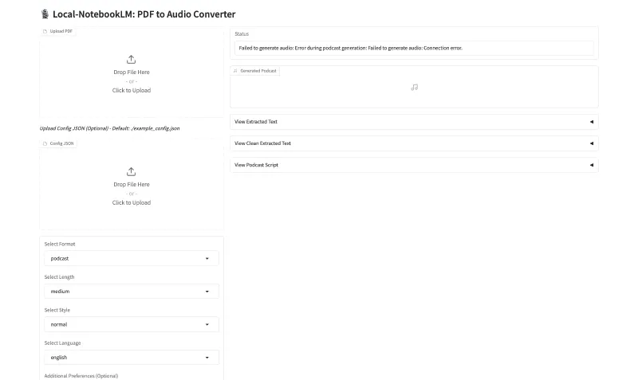This screenshot has height=380, width=638.
Task: Click the music note icon in Generated Podcast
Action: (x=414, y=87)
